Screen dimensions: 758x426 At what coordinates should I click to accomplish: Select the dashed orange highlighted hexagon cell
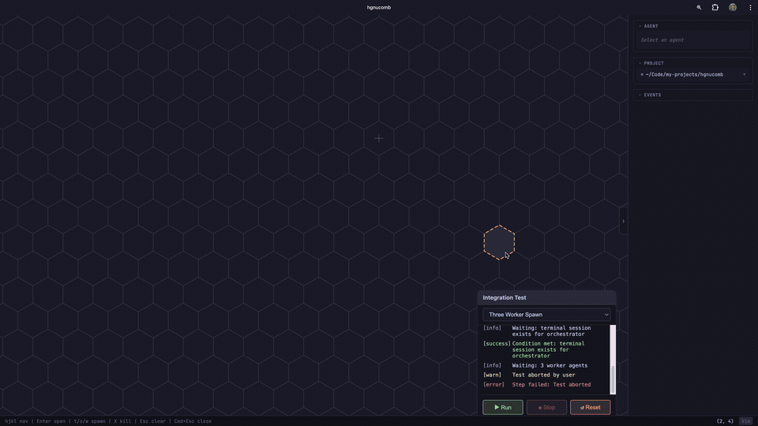coord(499,242)
